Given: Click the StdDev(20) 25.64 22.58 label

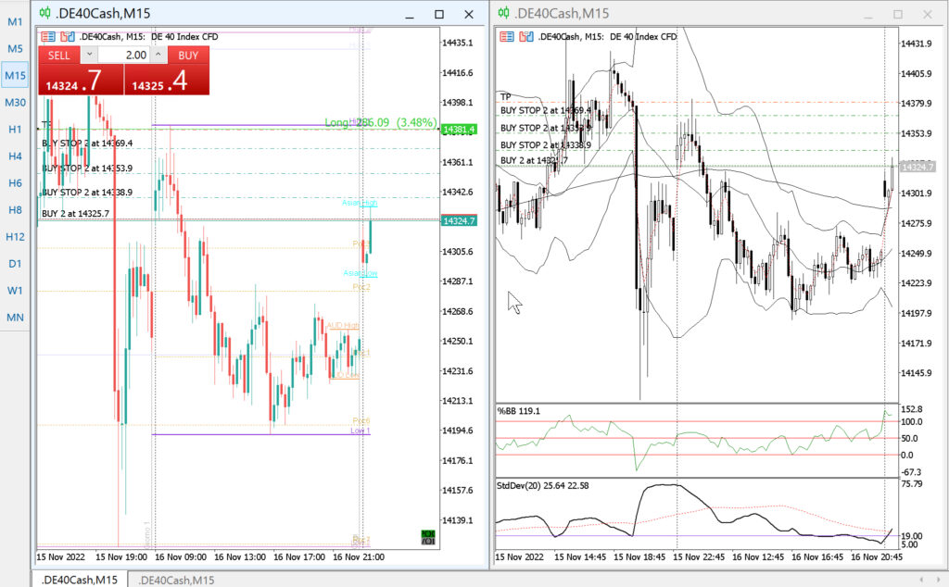Looking at the screenshot, I should point(542,485).
